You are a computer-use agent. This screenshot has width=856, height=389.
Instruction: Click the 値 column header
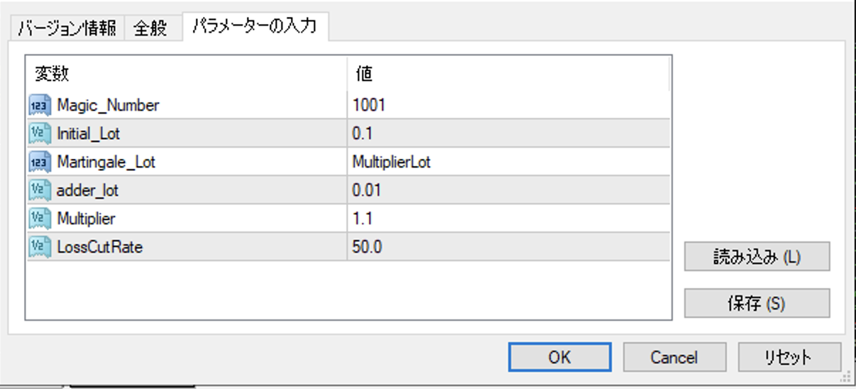(x=508, y=73)
